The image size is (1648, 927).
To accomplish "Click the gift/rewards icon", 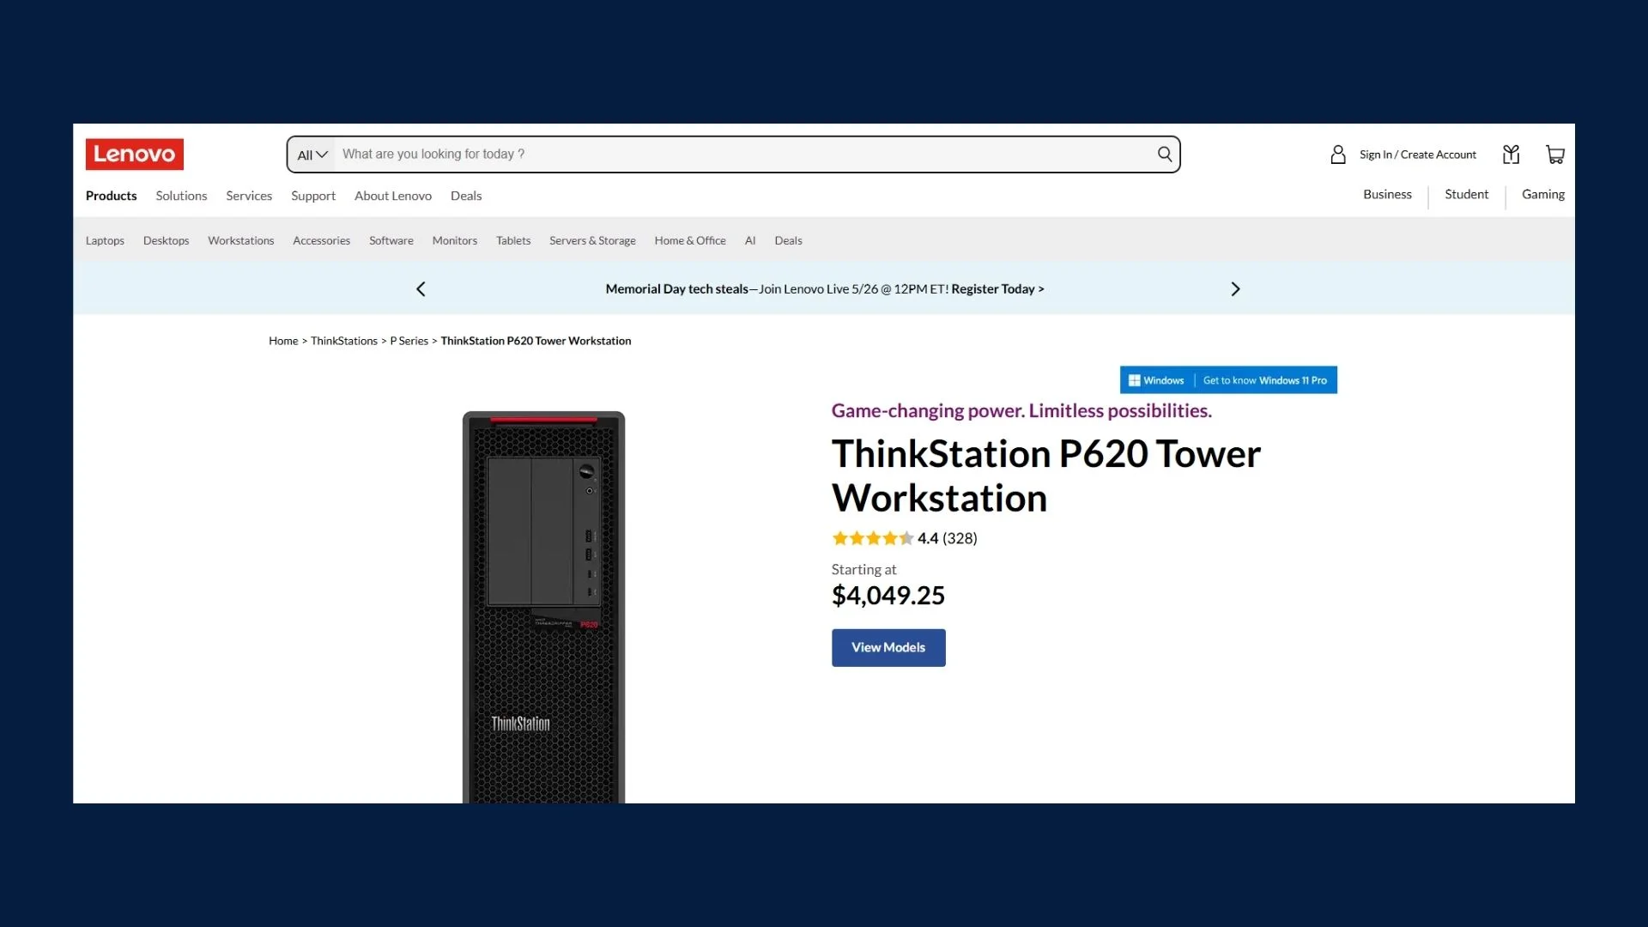I will (1511, 154).
